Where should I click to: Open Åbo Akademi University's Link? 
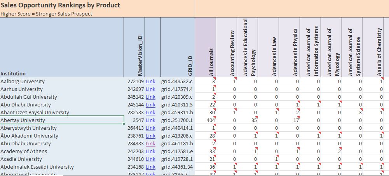coord(150,136)
